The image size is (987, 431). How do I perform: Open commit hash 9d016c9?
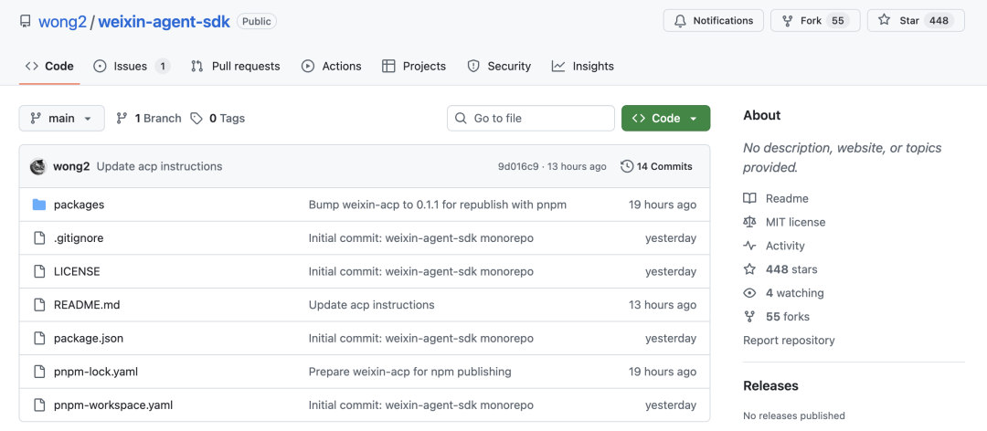pos(518,167)
